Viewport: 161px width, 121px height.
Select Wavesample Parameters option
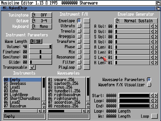click(x=149, y=80)
